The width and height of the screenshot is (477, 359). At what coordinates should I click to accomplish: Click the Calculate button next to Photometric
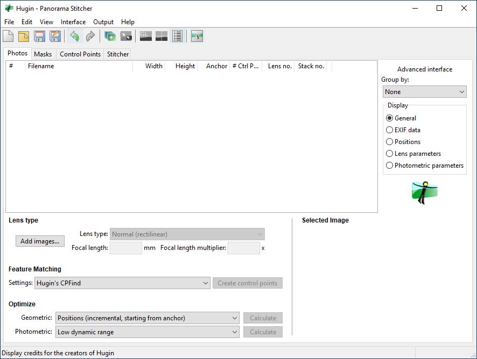[x=263, y=332]
